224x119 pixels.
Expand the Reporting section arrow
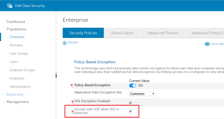(4, 94)
